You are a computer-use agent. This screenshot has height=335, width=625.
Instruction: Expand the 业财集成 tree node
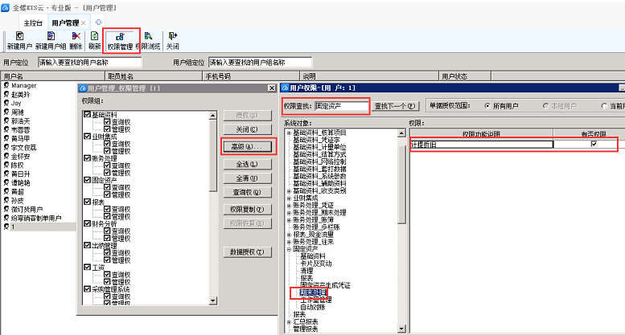point(289,195)
